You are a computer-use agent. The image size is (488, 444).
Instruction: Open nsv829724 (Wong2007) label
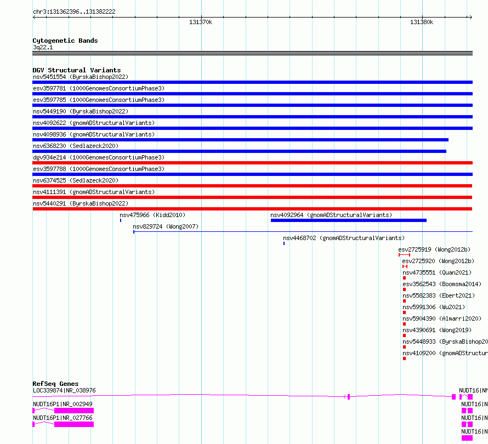point(166,226)
